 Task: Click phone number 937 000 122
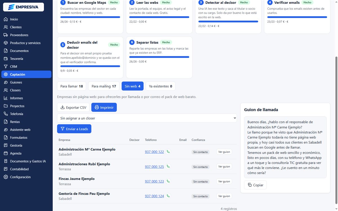click(x=154, y=152)
